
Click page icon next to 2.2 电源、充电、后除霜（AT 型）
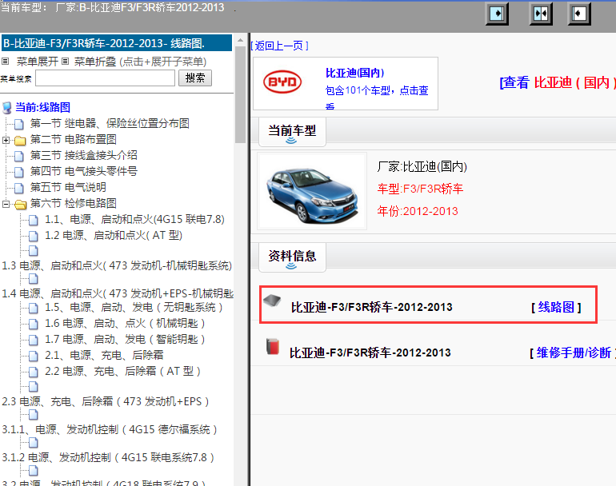(x=34, y=372)
